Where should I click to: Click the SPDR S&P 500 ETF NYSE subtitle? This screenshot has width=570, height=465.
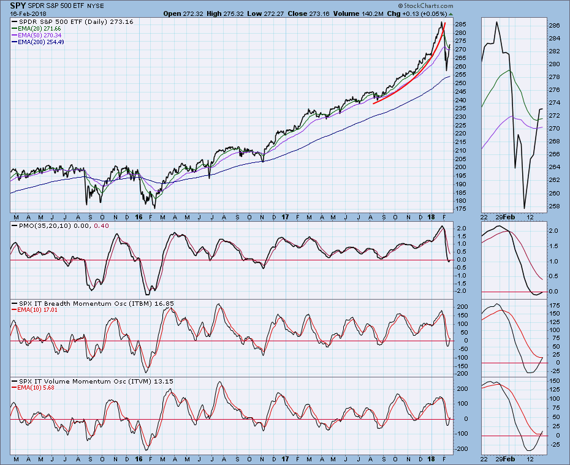tap(66, 6)
